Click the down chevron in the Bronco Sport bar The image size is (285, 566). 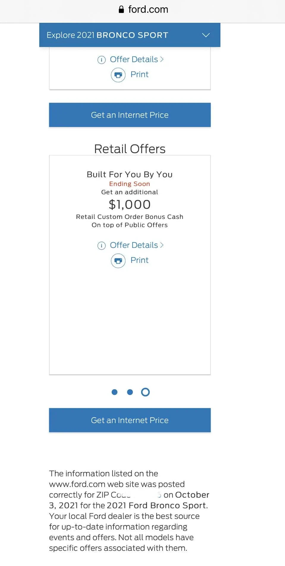click(x=206, y=35)
